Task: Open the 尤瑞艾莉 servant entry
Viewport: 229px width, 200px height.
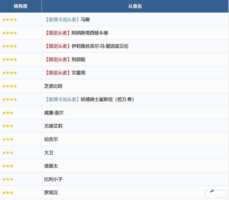Action: pos(53,126)
